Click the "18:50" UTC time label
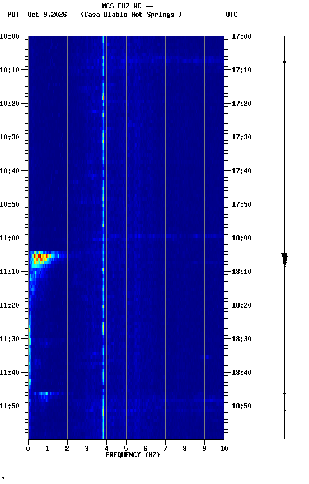309x484 pixels. pyautogui.click(x=241, y=406)
